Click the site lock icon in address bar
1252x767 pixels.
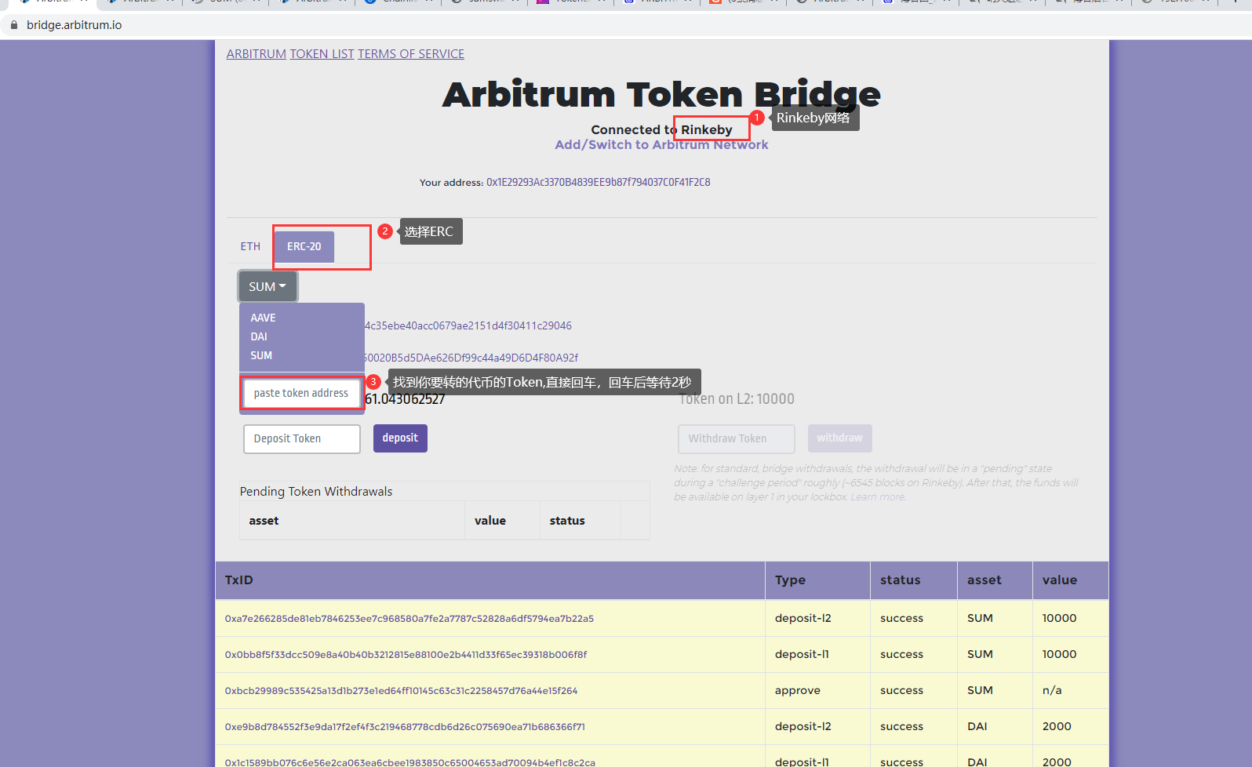13,25
